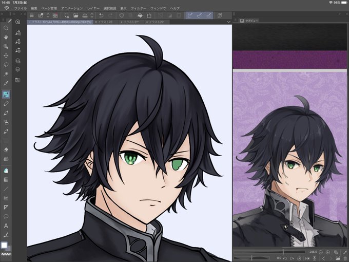
Task: Open フィルター menu
Action: pos(139,8)
